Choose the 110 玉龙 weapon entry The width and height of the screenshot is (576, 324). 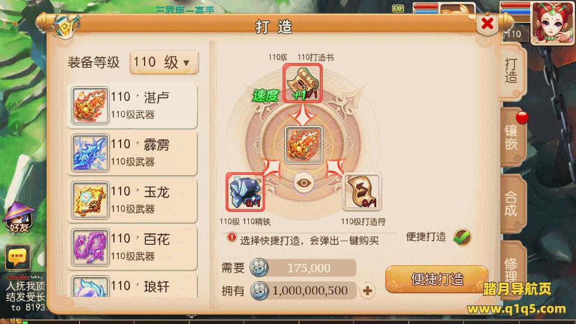(x=132, y=200)
